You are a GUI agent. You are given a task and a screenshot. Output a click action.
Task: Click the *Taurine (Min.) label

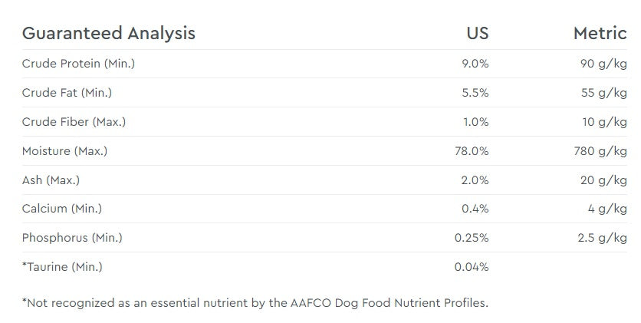[62, 266]
